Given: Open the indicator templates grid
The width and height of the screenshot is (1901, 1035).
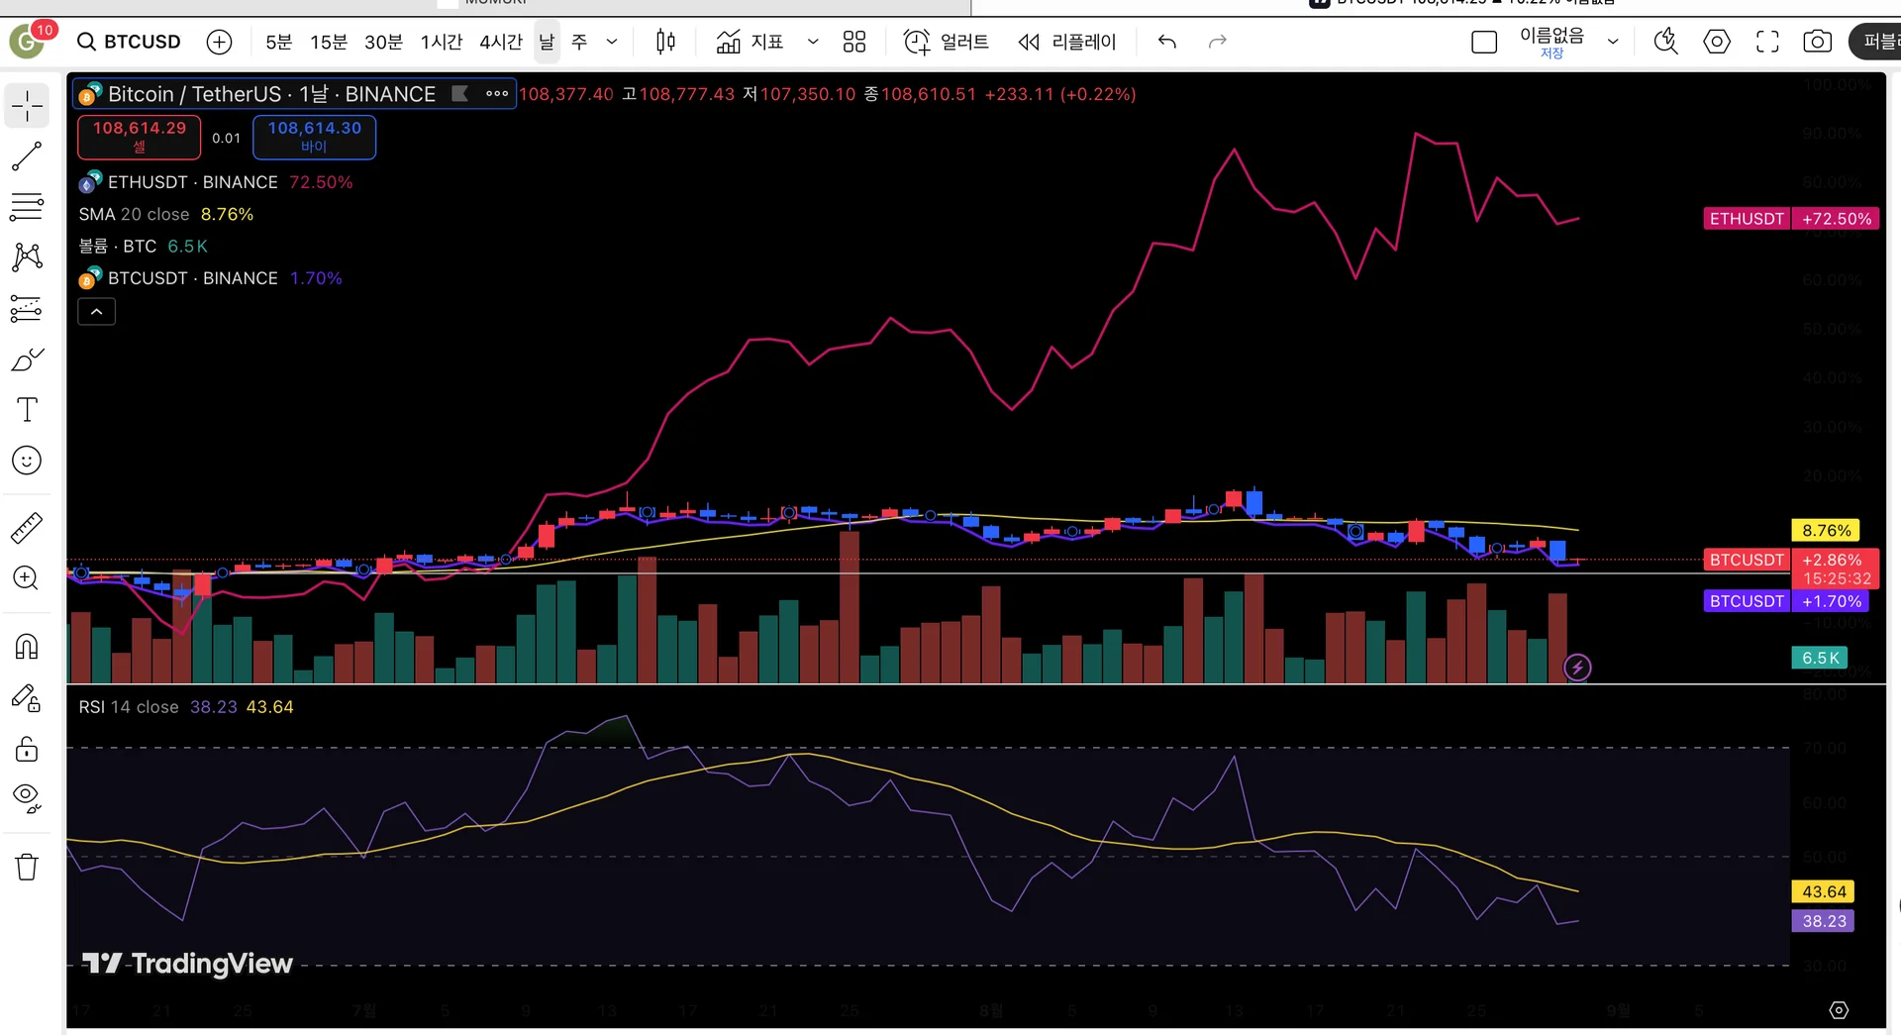Looking at the screenshot, I should 854,42.
